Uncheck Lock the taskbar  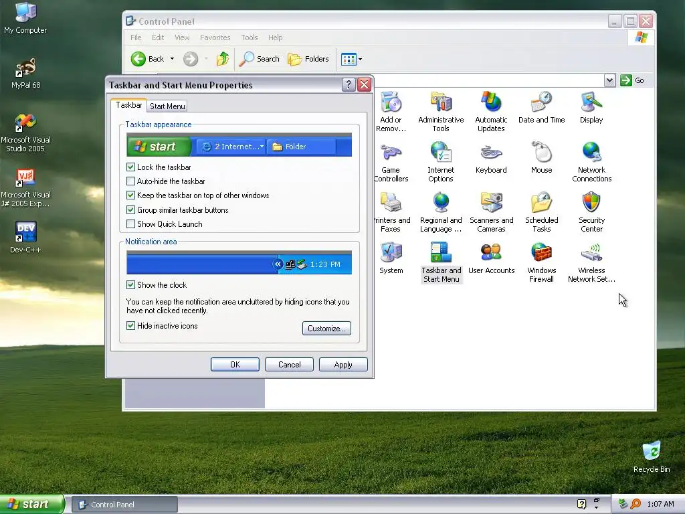point(130,167)
